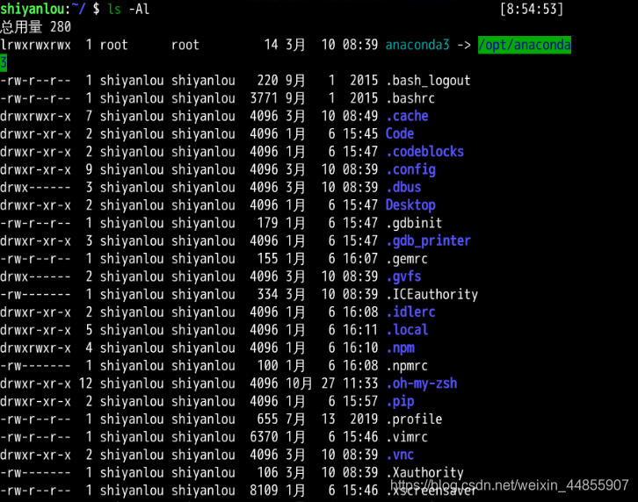Image resolution: width=638 pixels, height=502 pixels.
Task: Click the .pip directory name
Action: pos(400,402)
